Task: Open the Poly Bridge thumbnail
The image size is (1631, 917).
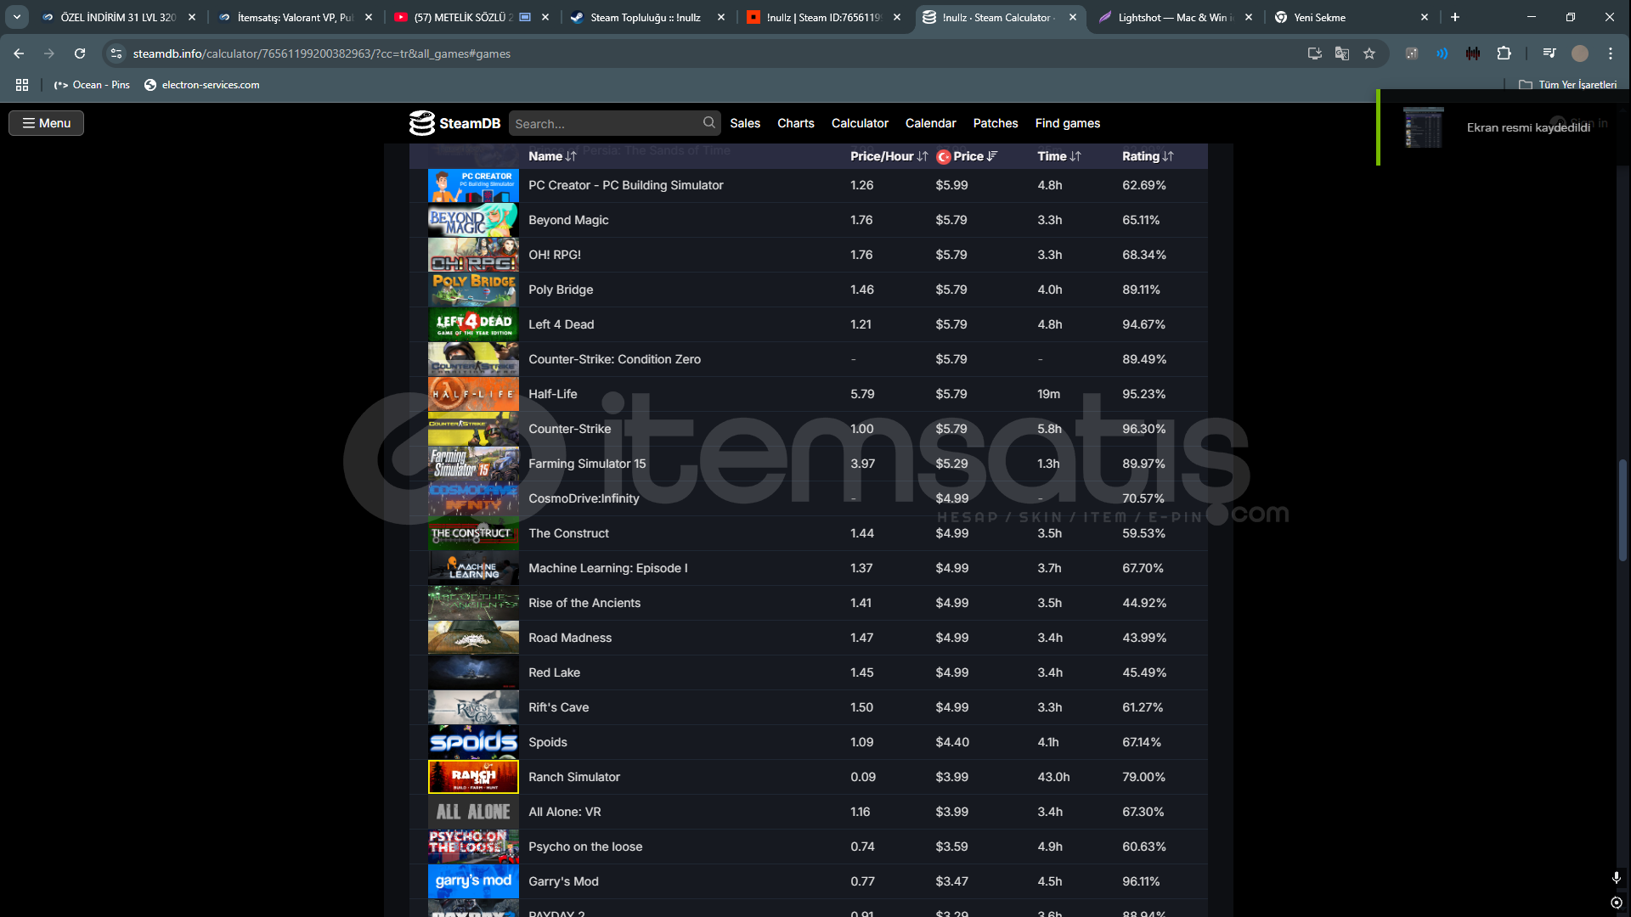Action: (x=473, y=290)
